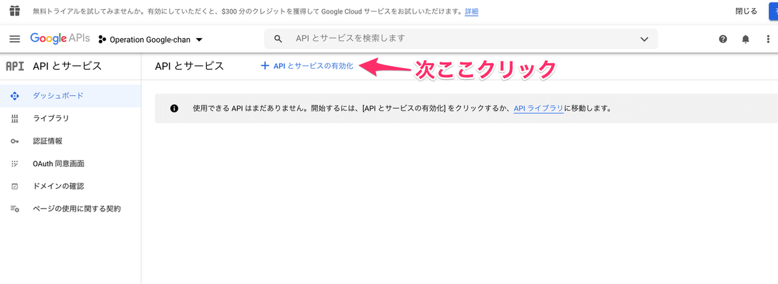Open the help question mark icon
This screenshot has width=778, height=284.
(x=723, y=39)
